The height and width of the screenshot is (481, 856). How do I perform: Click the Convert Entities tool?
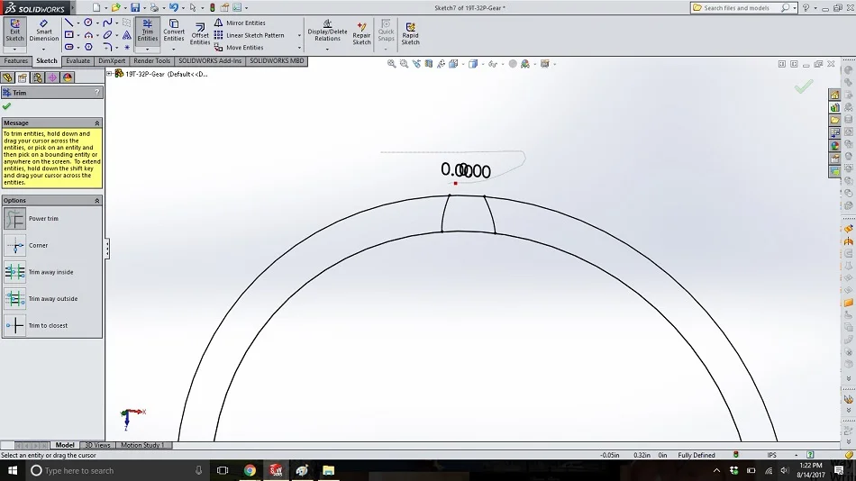pos(174,31)
